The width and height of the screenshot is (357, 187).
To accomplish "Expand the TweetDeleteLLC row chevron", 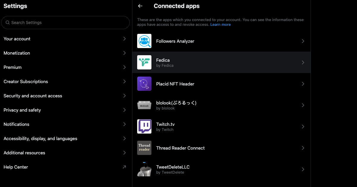I will (303, 169).
